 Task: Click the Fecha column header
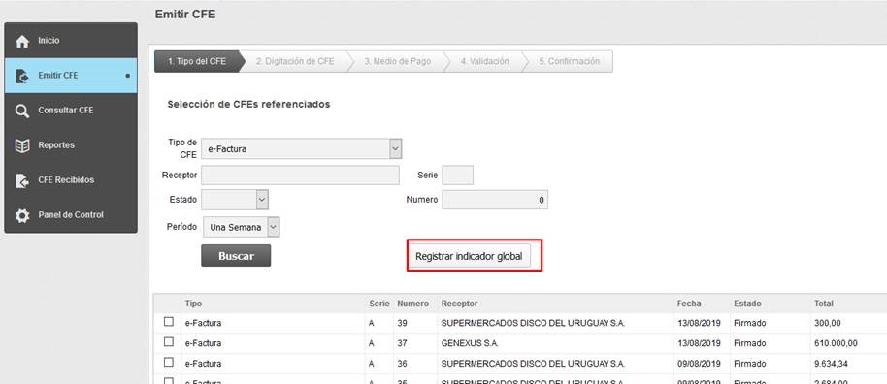pos(689,304)
